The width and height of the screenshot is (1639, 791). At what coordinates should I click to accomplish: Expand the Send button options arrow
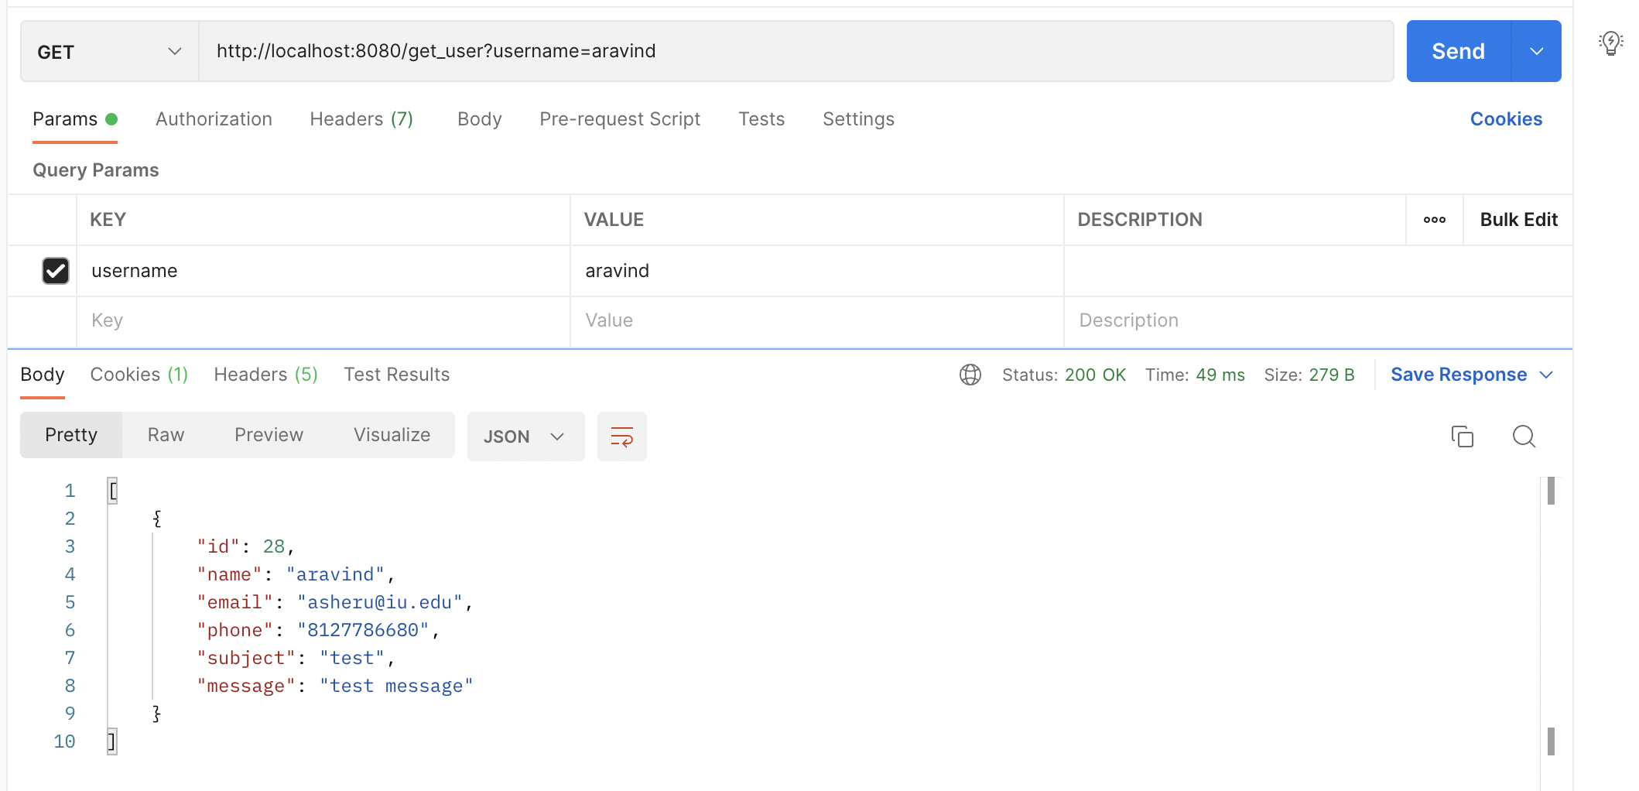point(1536,50)
